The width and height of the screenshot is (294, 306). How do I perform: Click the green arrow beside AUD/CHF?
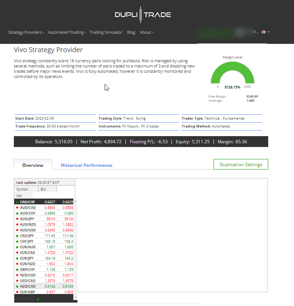(17, 213)
